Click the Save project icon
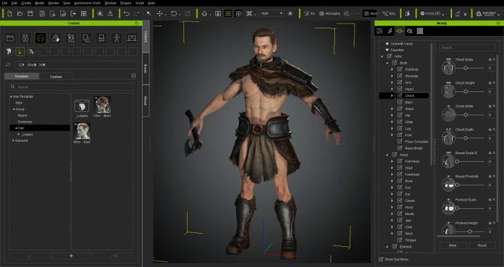This screenshot has width=504, height=267. pyautogui.click(x=30, y=14)
